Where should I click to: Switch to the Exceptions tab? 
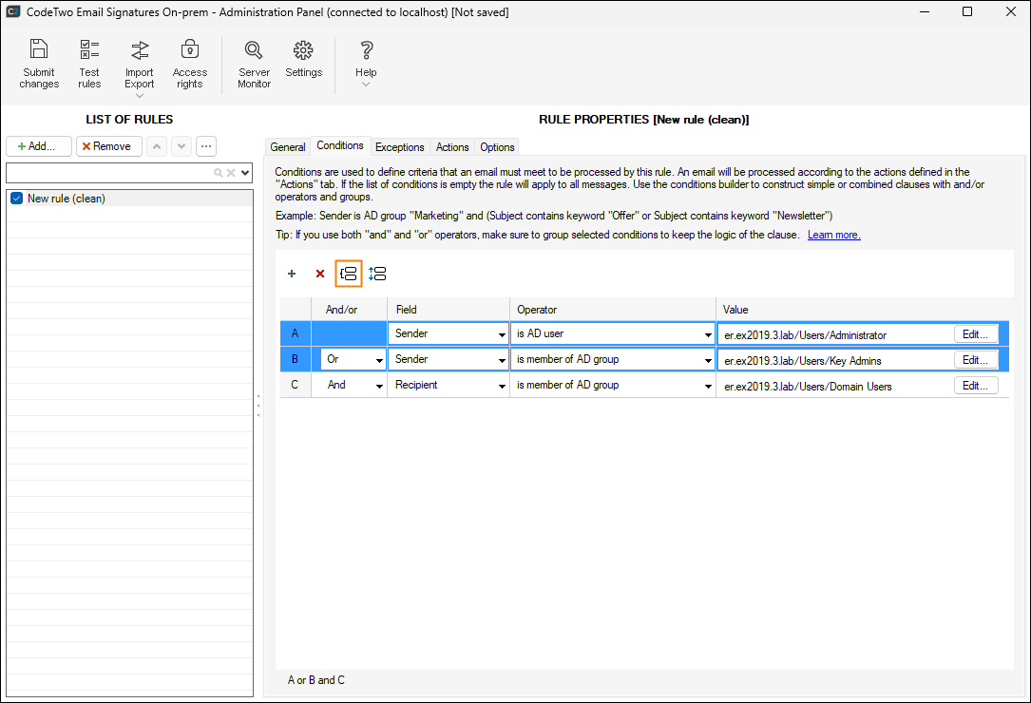pyautogui.click(x=400, y=147)
